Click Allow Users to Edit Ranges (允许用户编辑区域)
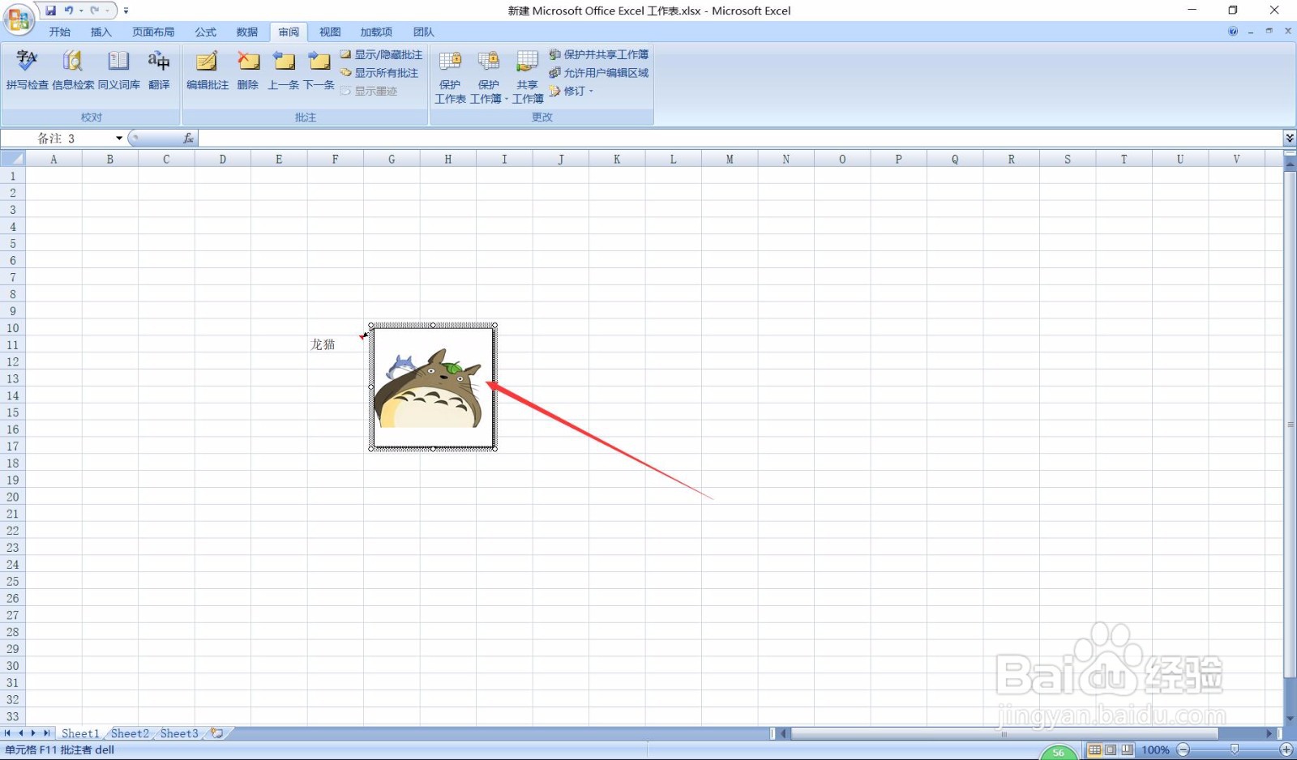The height and width of the screenshot is (760, 1297). [599, 73]
